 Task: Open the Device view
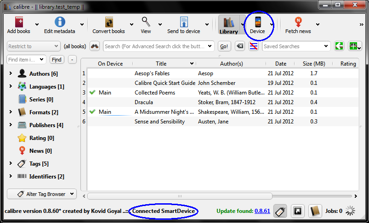pos(257,25)
